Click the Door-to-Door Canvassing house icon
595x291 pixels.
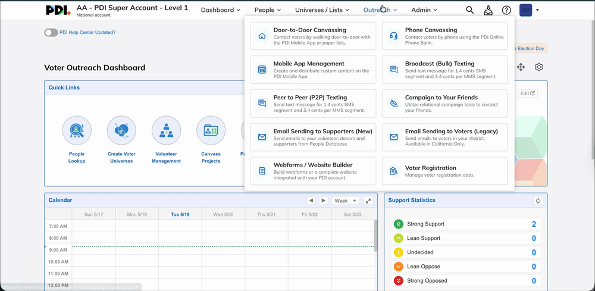point(262,36)
